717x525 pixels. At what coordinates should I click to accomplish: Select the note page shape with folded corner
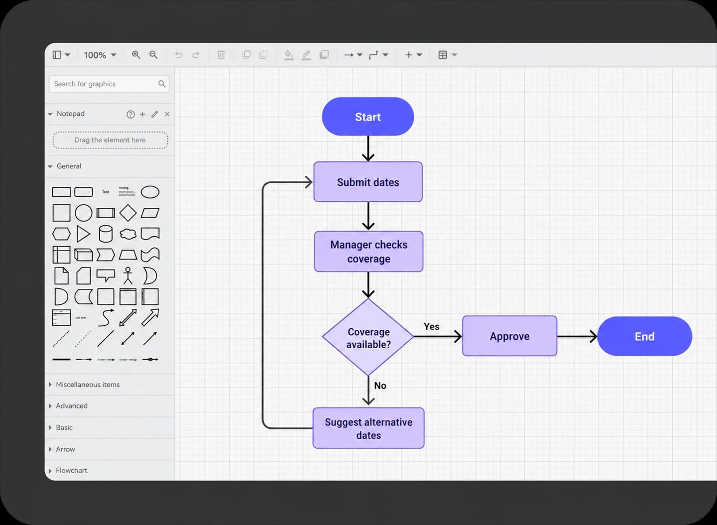[x=61, y=275]
